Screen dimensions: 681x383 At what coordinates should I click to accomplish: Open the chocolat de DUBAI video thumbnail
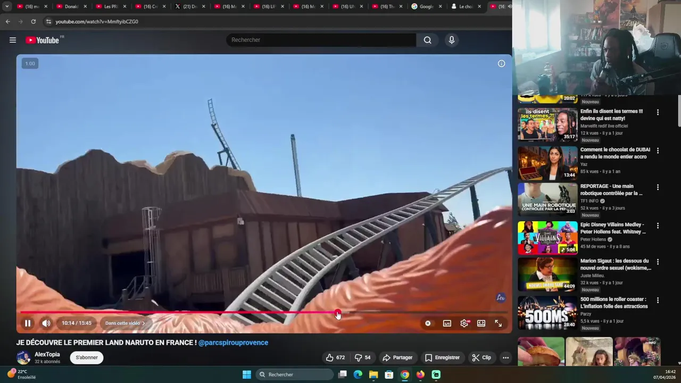pos(547,163)
